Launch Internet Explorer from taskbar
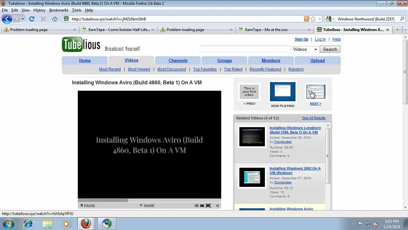Screen dimensions: 408x230 (28, 224)
